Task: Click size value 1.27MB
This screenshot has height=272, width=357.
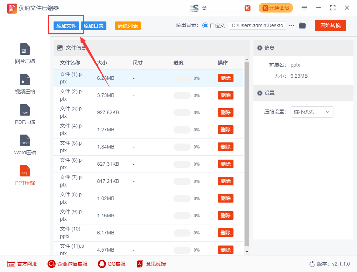Action: click(x=106, y=130)
